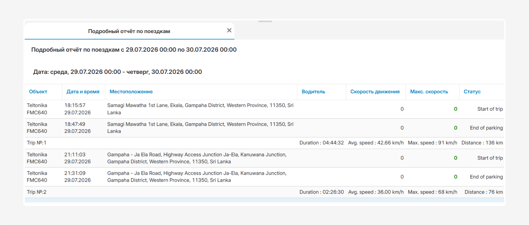This screenshot has width=529, height=225.
Task: Select the 21:31:09 date cell
Action: coord(77,177)
